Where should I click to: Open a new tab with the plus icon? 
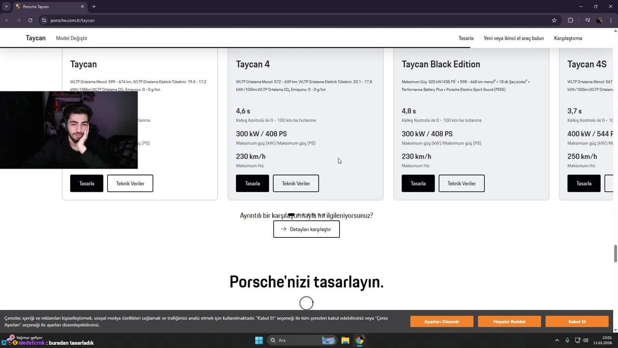pos(94,7)
